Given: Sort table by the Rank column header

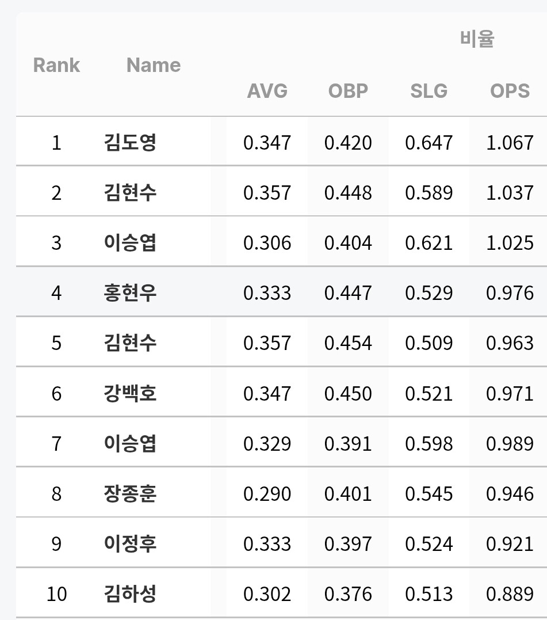Looking at the screenshot, I should point(56,65).
